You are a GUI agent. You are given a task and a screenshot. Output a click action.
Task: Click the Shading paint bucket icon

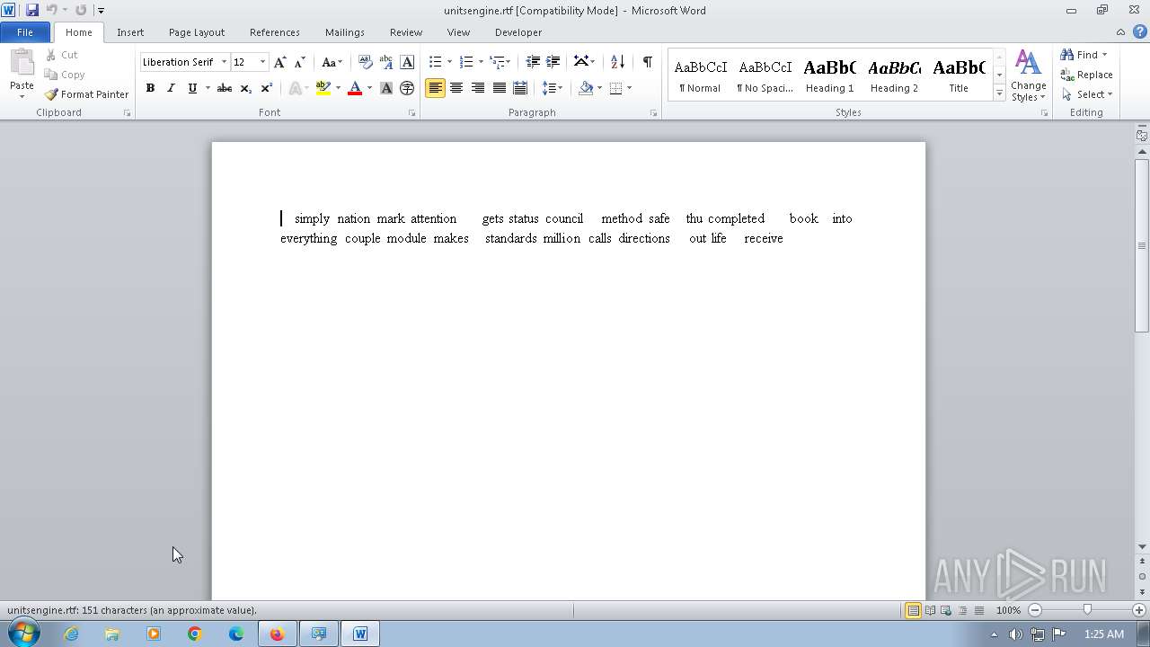pyautogui.click(x=586, y=88)
